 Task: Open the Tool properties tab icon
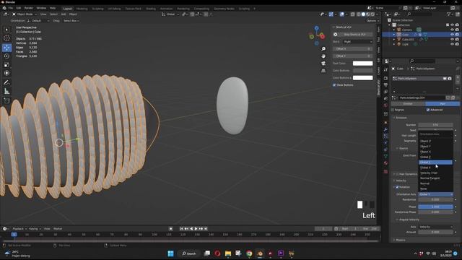[x=385, y=70]
